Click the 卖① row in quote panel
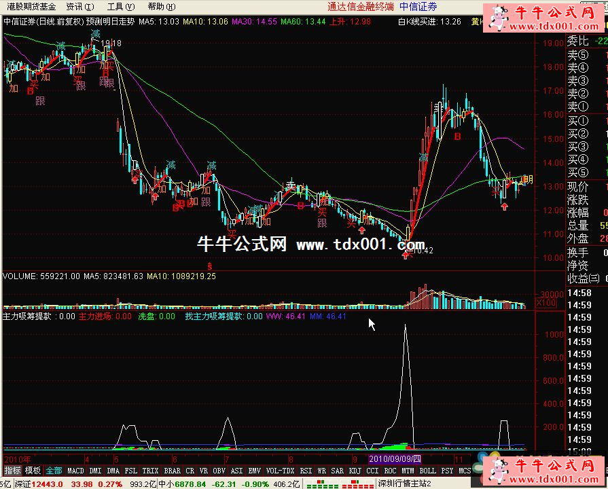 click(x=587, y=106)
